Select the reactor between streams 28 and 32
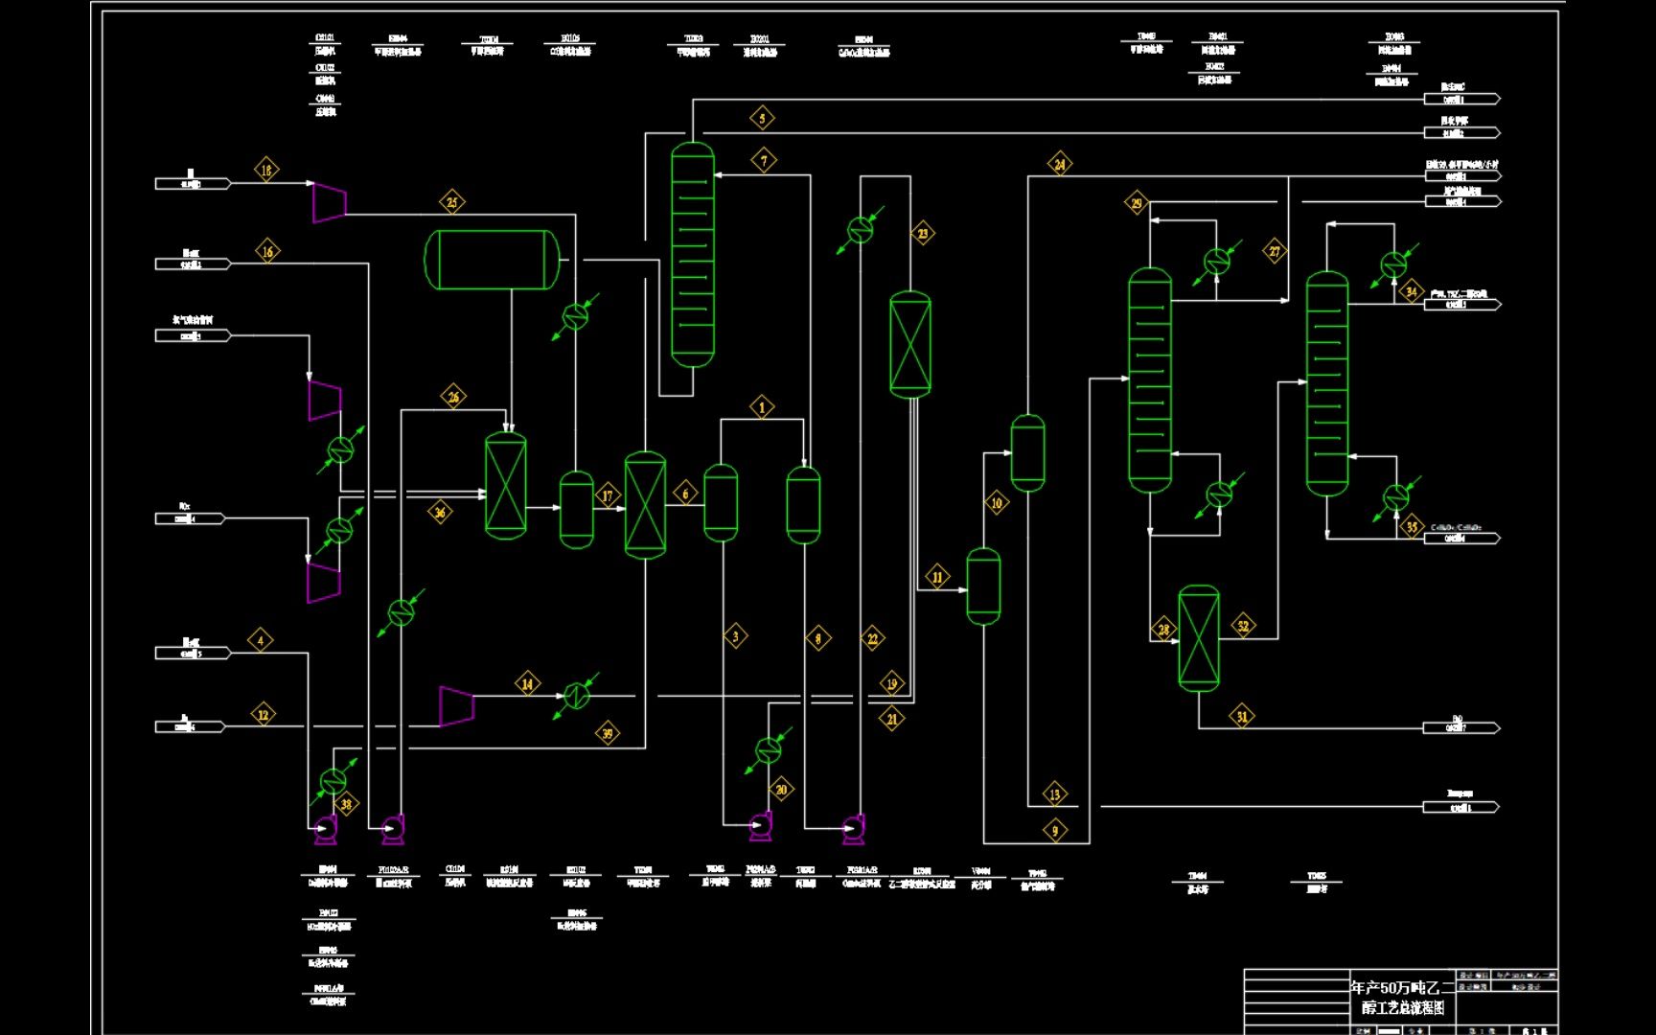Viewport: 1656px width, 1035px height. point(1199,638)
